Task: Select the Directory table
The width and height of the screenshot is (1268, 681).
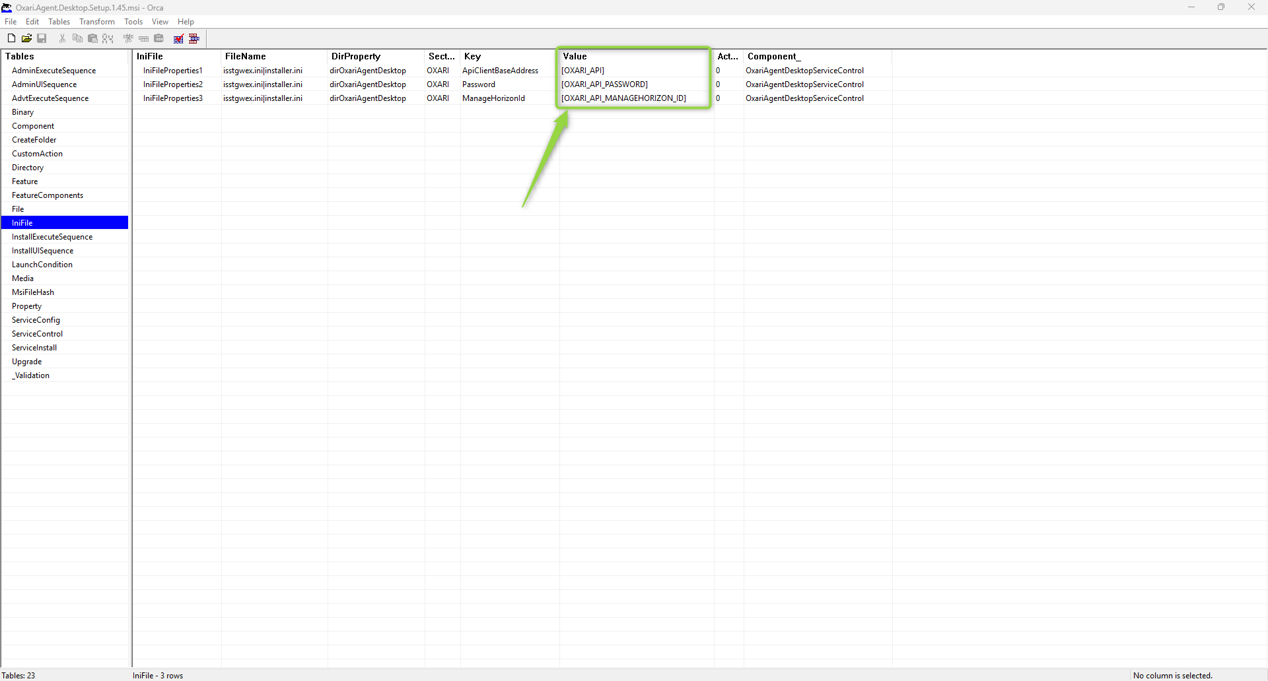Action: coord(65,168)
